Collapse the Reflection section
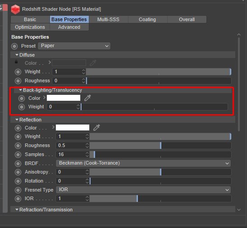The width and height of the screenshot is (247, 228). point(17,120)
